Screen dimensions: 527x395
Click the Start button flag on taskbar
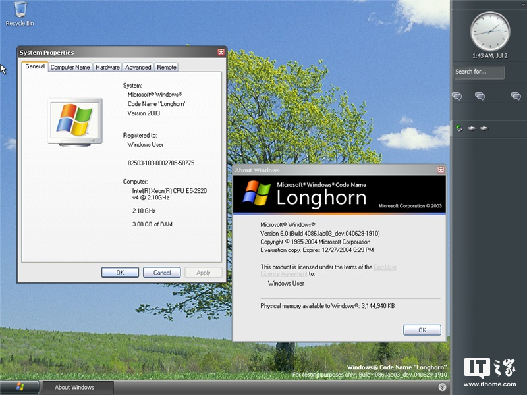coord(20,387)
